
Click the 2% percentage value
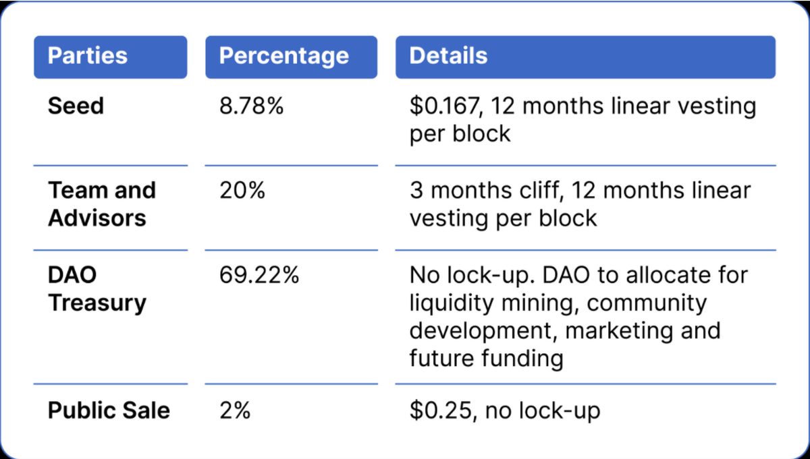(x=235, y=410)
